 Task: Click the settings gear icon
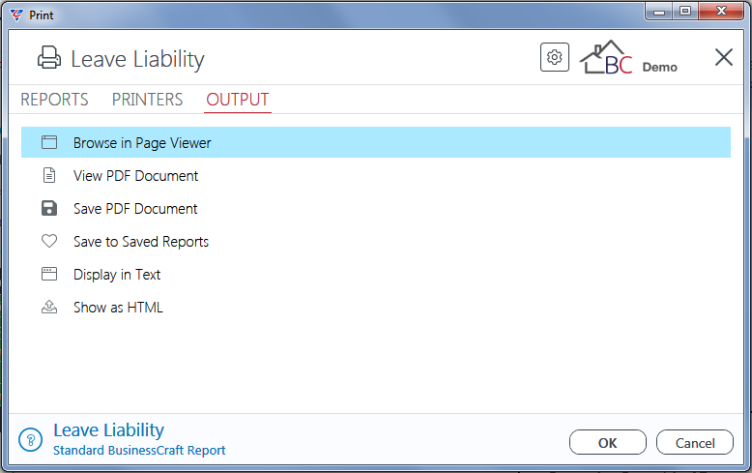pyautogui.click(x=555, y=58)
